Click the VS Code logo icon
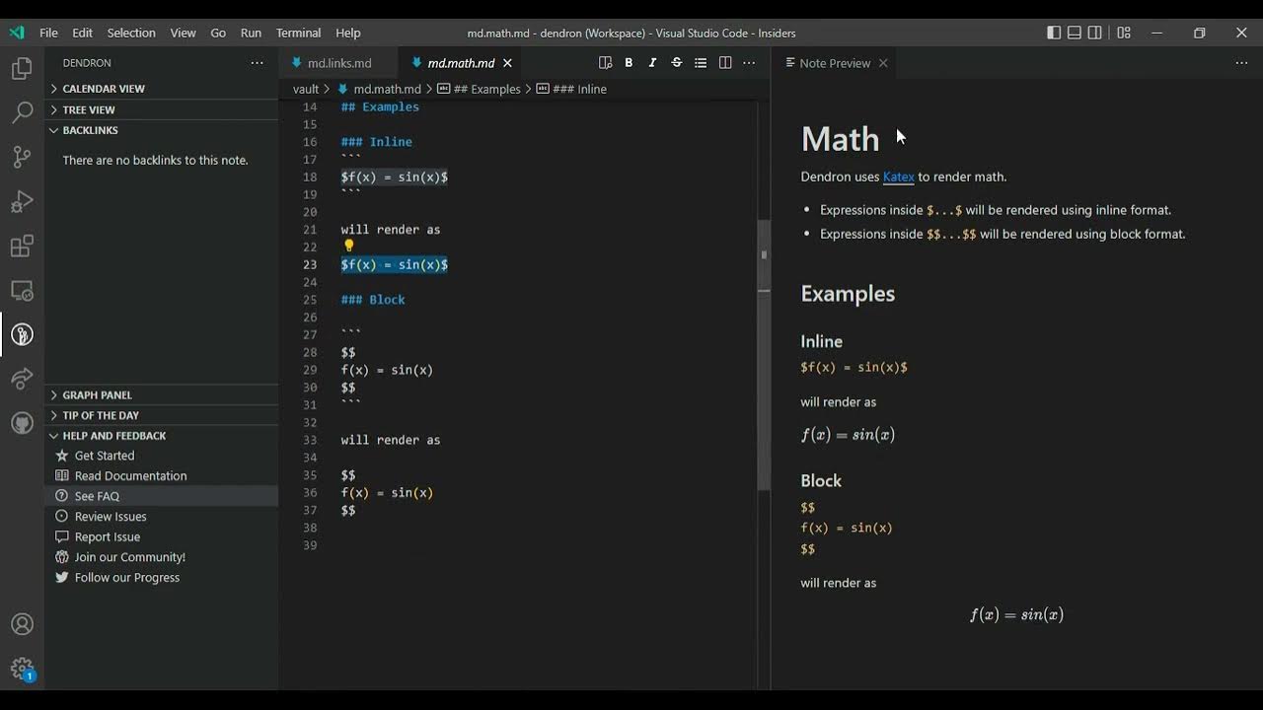The width and height of the screenshot is (1263, 710). (x=17, y=33)
